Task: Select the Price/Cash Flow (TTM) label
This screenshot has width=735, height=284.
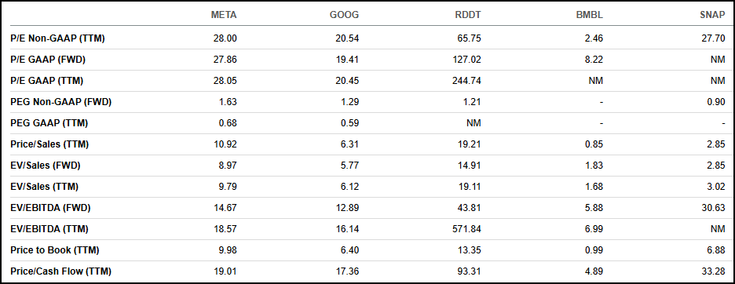Action: (x=61, y=271)
